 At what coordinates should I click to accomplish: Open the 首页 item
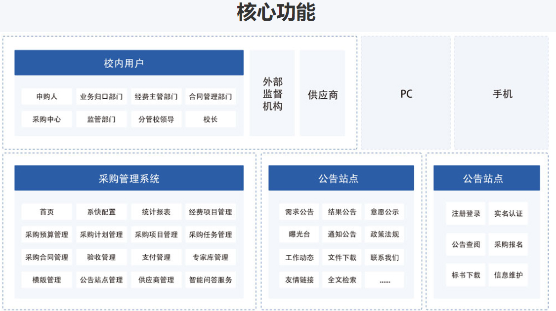click(47, 212)
